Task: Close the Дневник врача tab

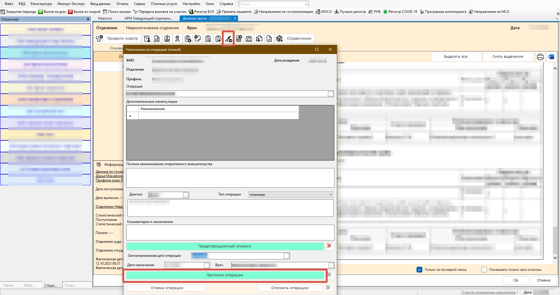Action: pos(235,18)
